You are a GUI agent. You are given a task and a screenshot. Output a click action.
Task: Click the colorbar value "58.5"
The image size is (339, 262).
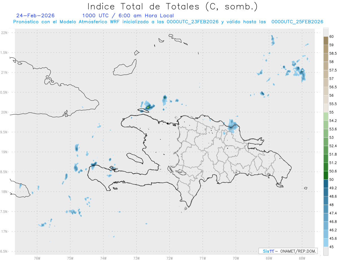click(333, 53)
